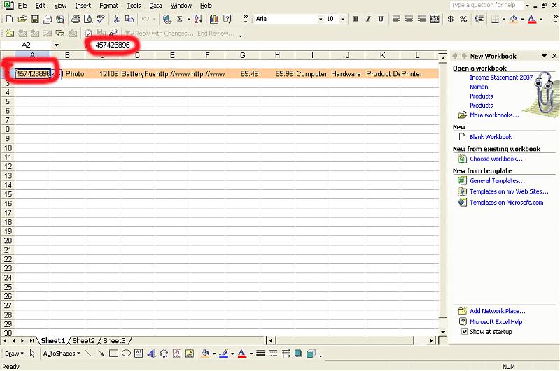Select the Oval drawing tool

pyautogui.click(x=126, y=354)
